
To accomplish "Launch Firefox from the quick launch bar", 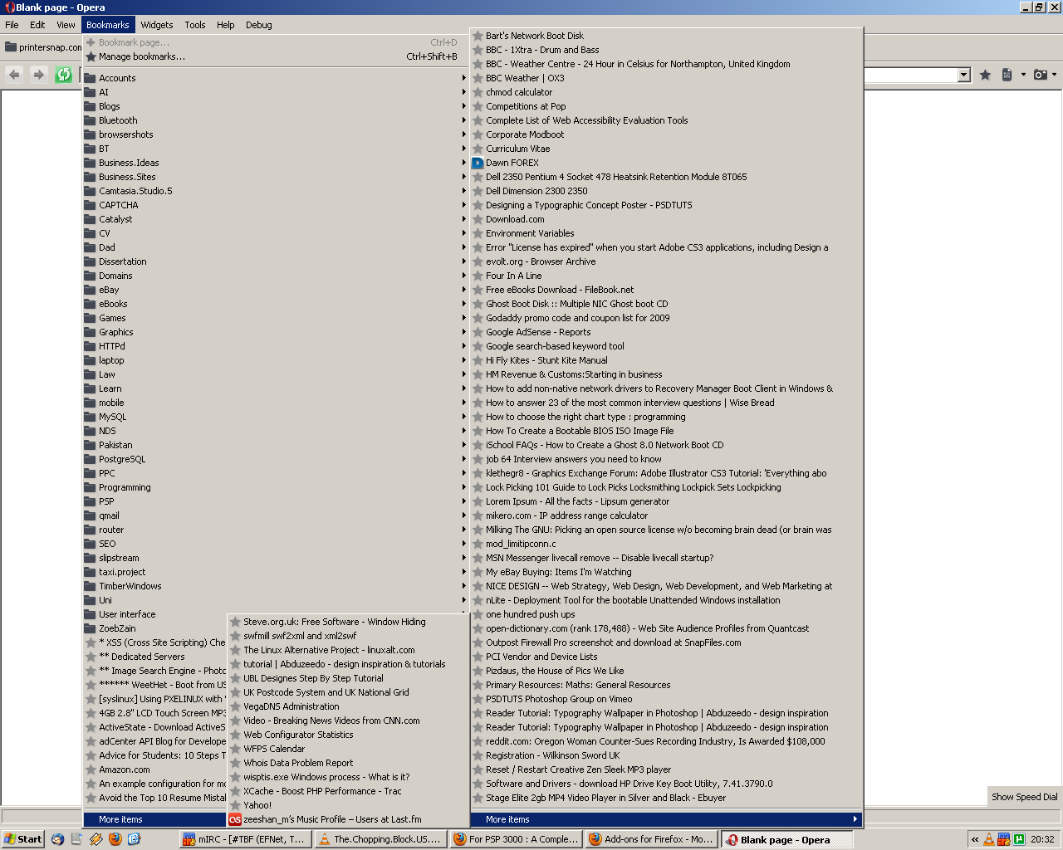I will pos(115,839).
